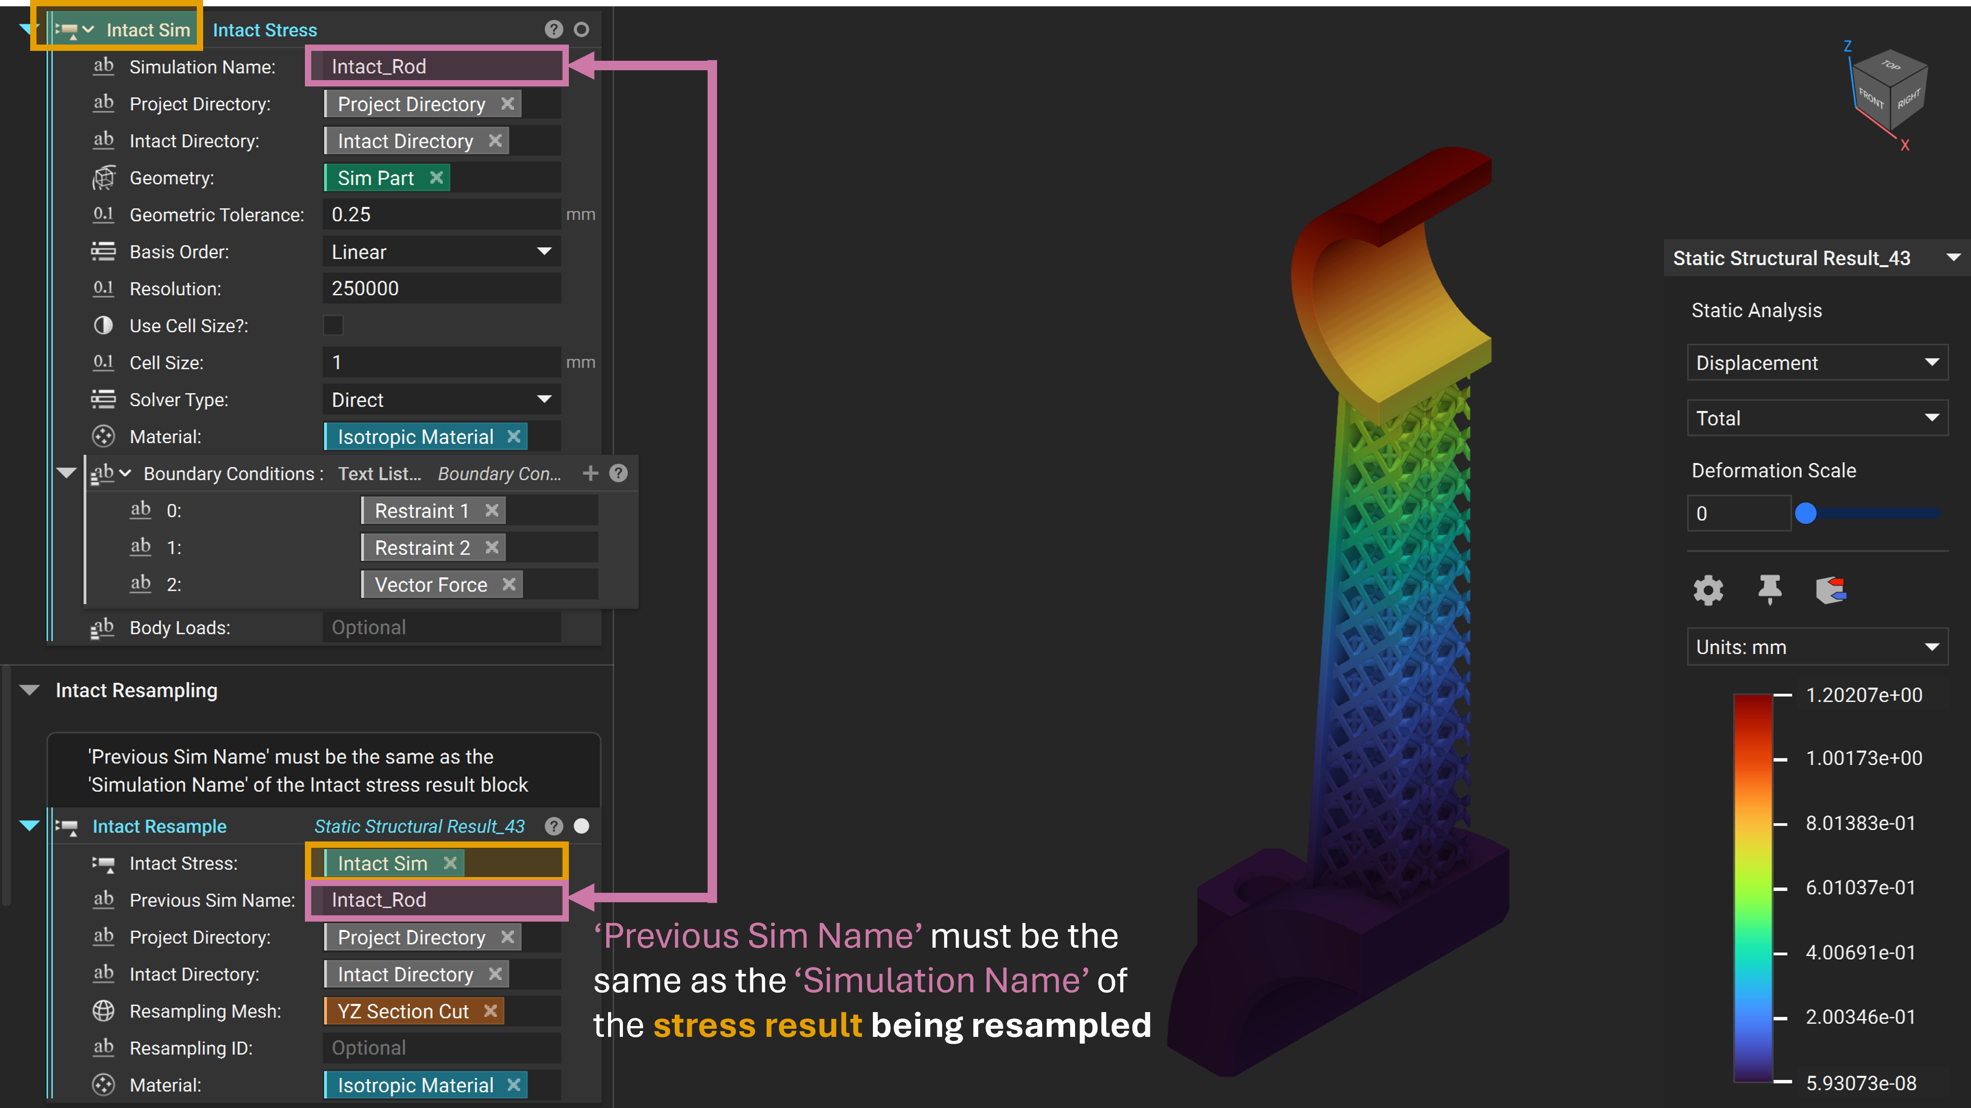The height and width of the screenshot is (1108, 1971).
Task: Toggle the Intact Resample block's visibility circle
Action: tap(581, 826)
